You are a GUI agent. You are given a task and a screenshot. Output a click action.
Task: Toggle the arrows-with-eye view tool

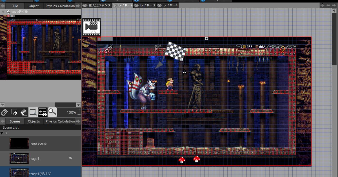43,112
